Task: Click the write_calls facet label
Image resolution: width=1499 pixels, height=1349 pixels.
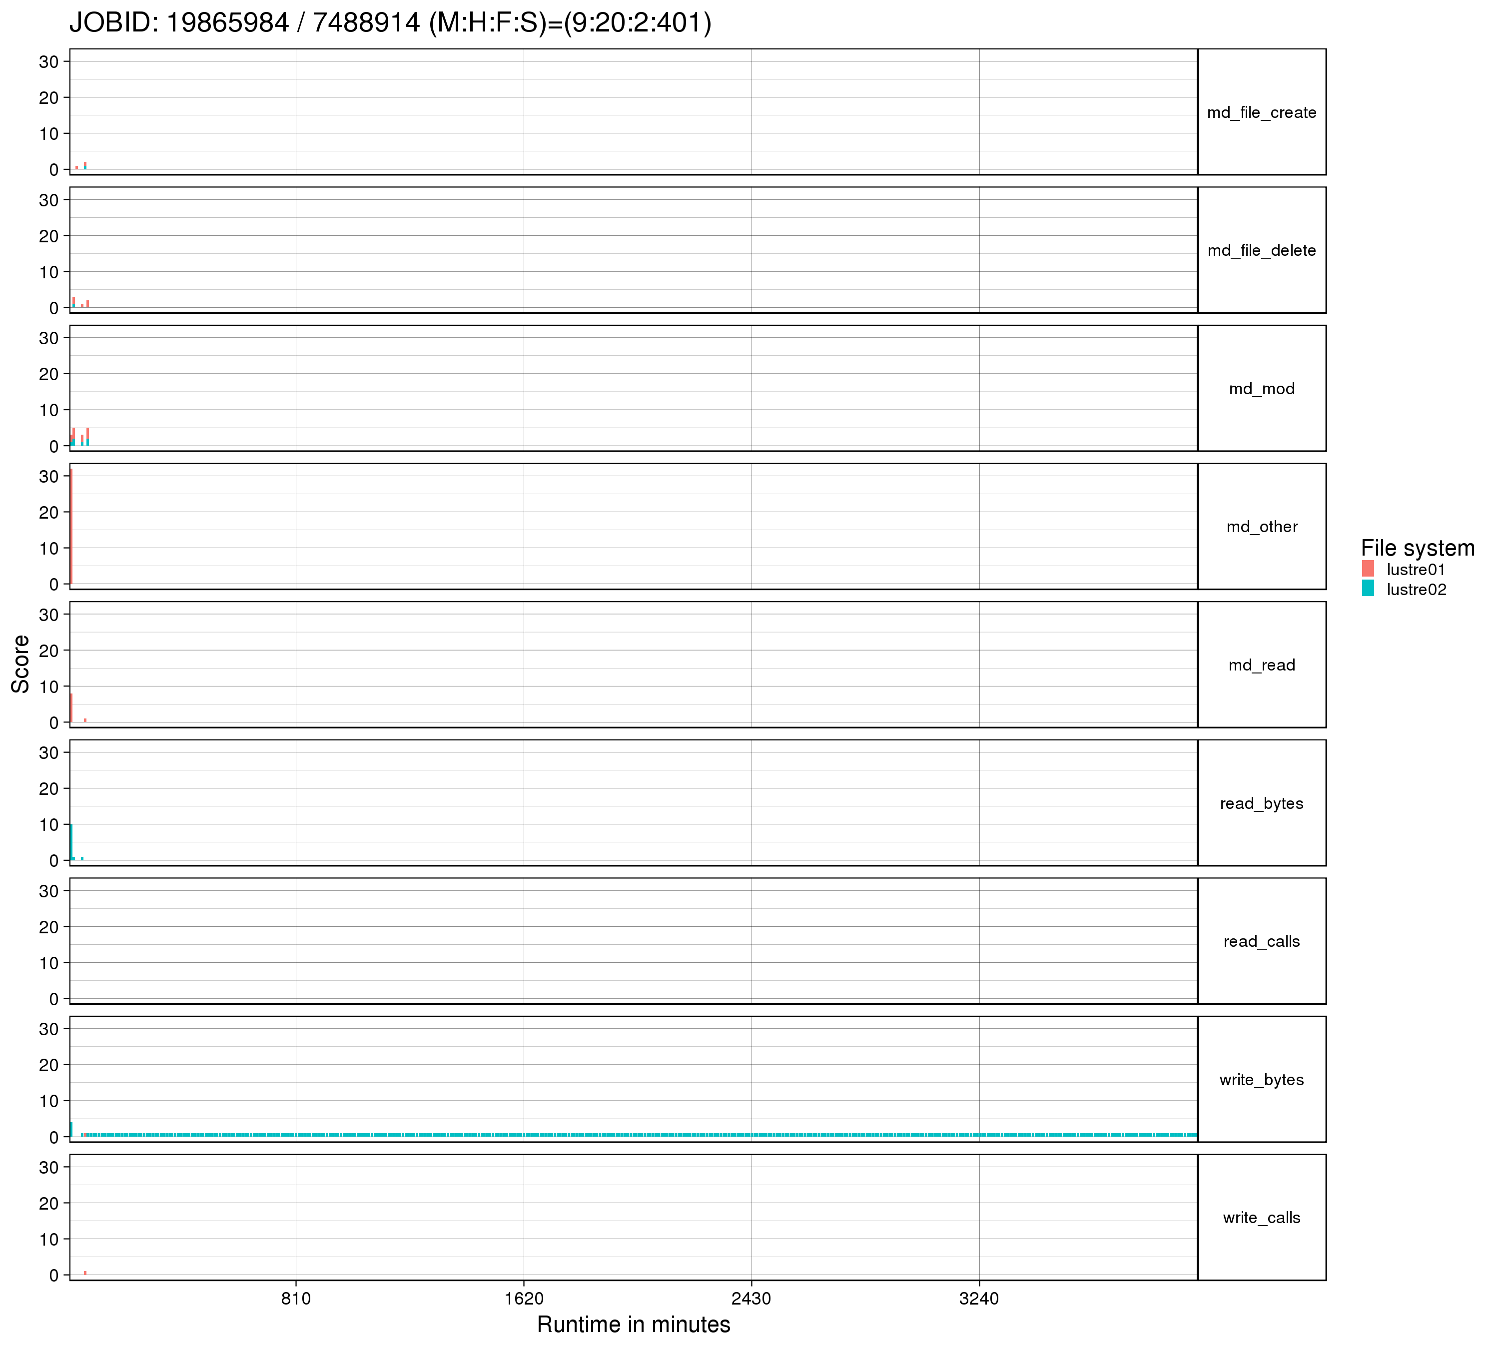Action: click(x=1261, y=1218)
